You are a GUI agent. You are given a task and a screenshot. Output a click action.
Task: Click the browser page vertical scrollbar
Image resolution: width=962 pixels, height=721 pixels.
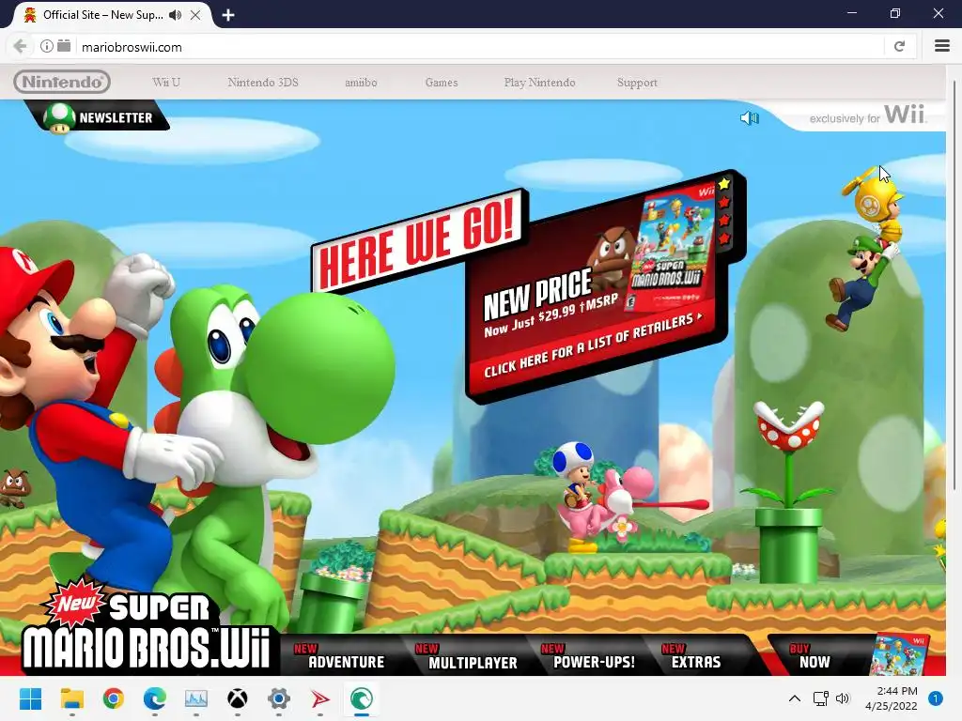954,285
